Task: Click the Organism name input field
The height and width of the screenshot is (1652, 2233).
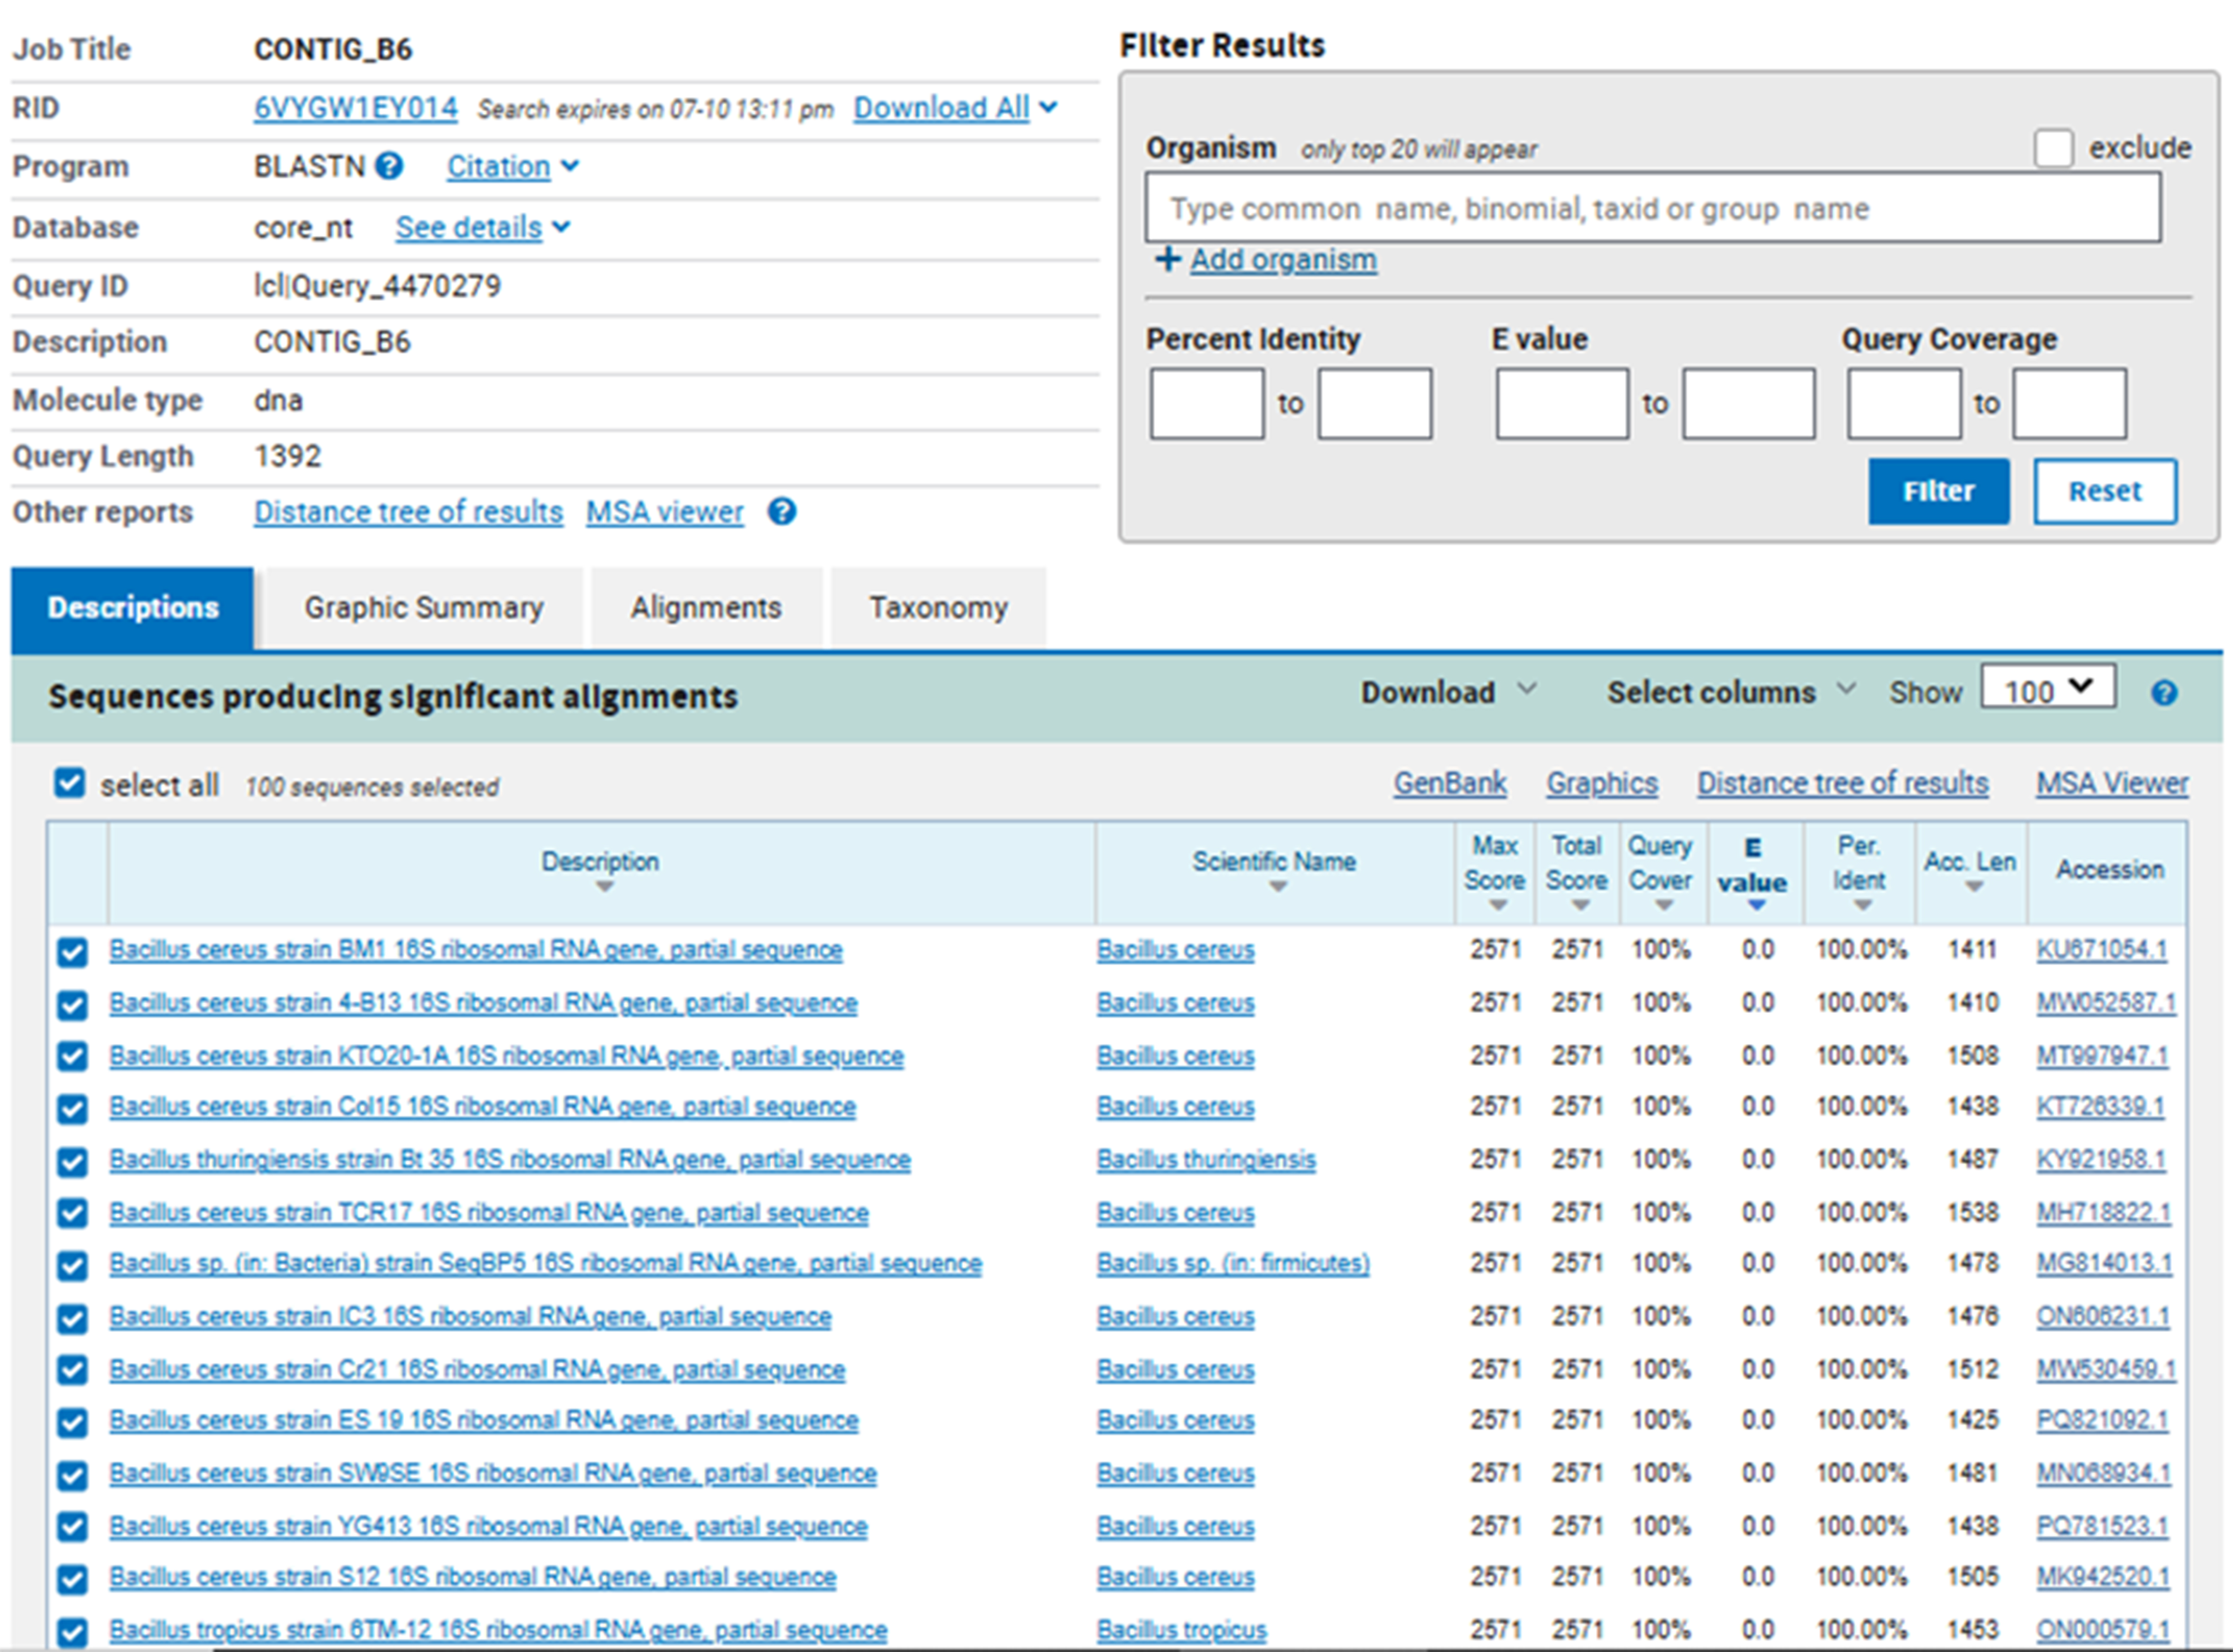Action: pyautogui.click(x=1652, y=209)
